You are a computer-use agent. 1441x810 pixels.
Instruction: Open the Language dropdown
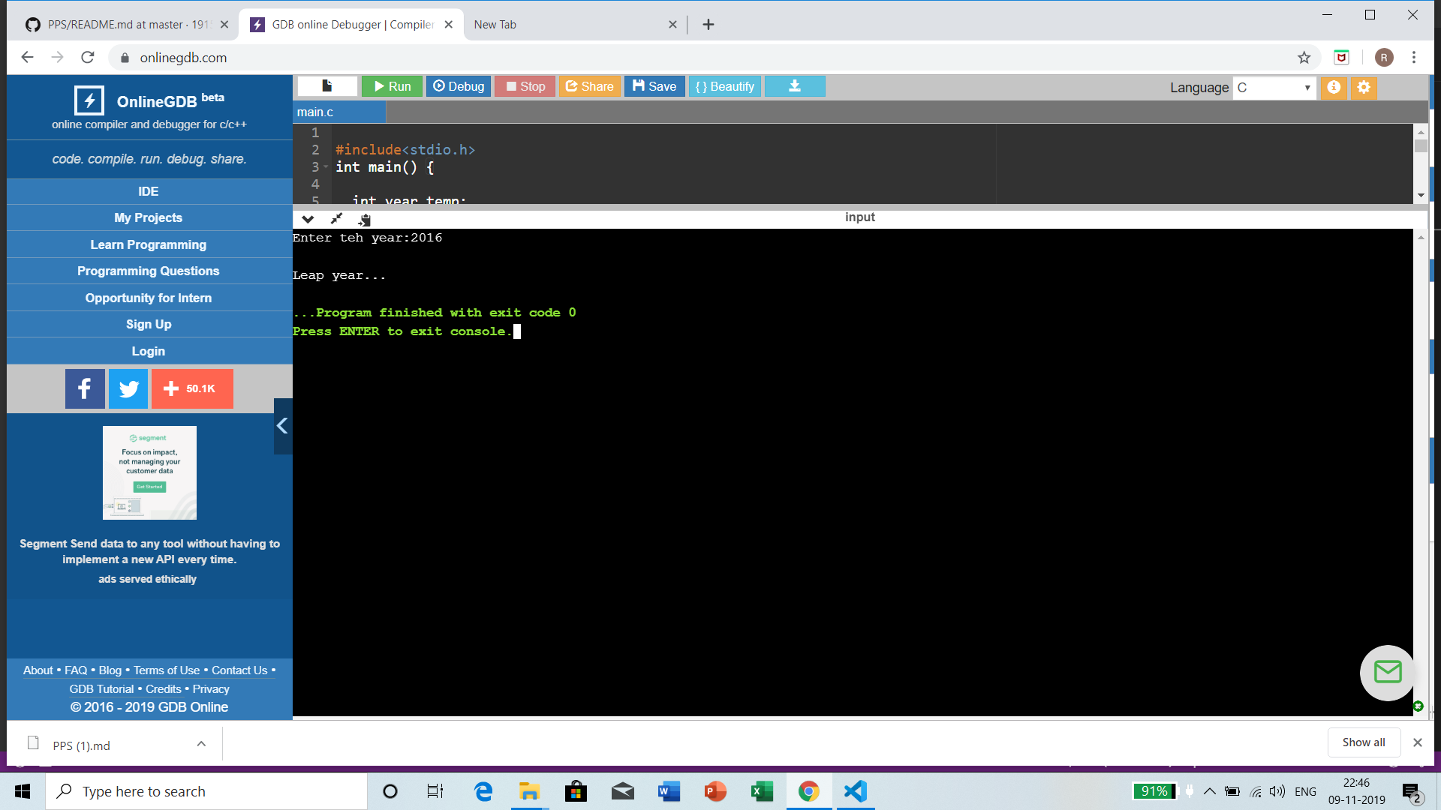pos(1274,88)
